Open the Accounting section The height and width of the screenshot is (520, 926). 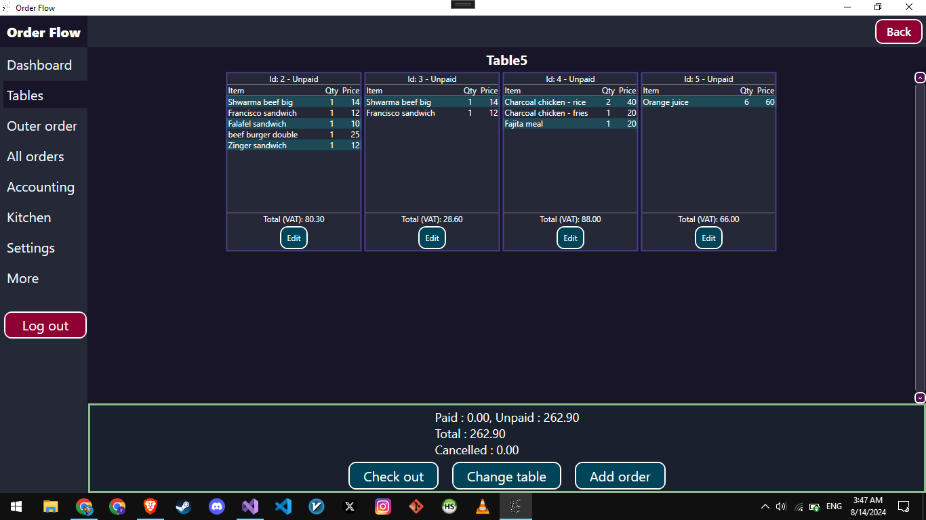tap(41, 187)
